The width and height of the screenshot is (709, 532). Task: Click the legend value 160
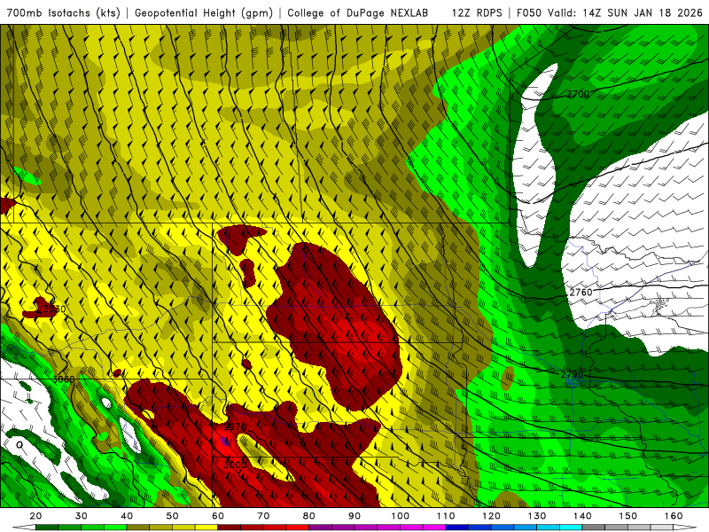[x=674, y=516]
